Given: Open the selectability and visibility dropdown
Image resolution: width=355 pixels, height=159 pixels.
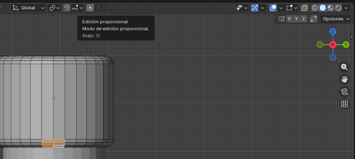Looking at the screenshot, I should [242, 8].
